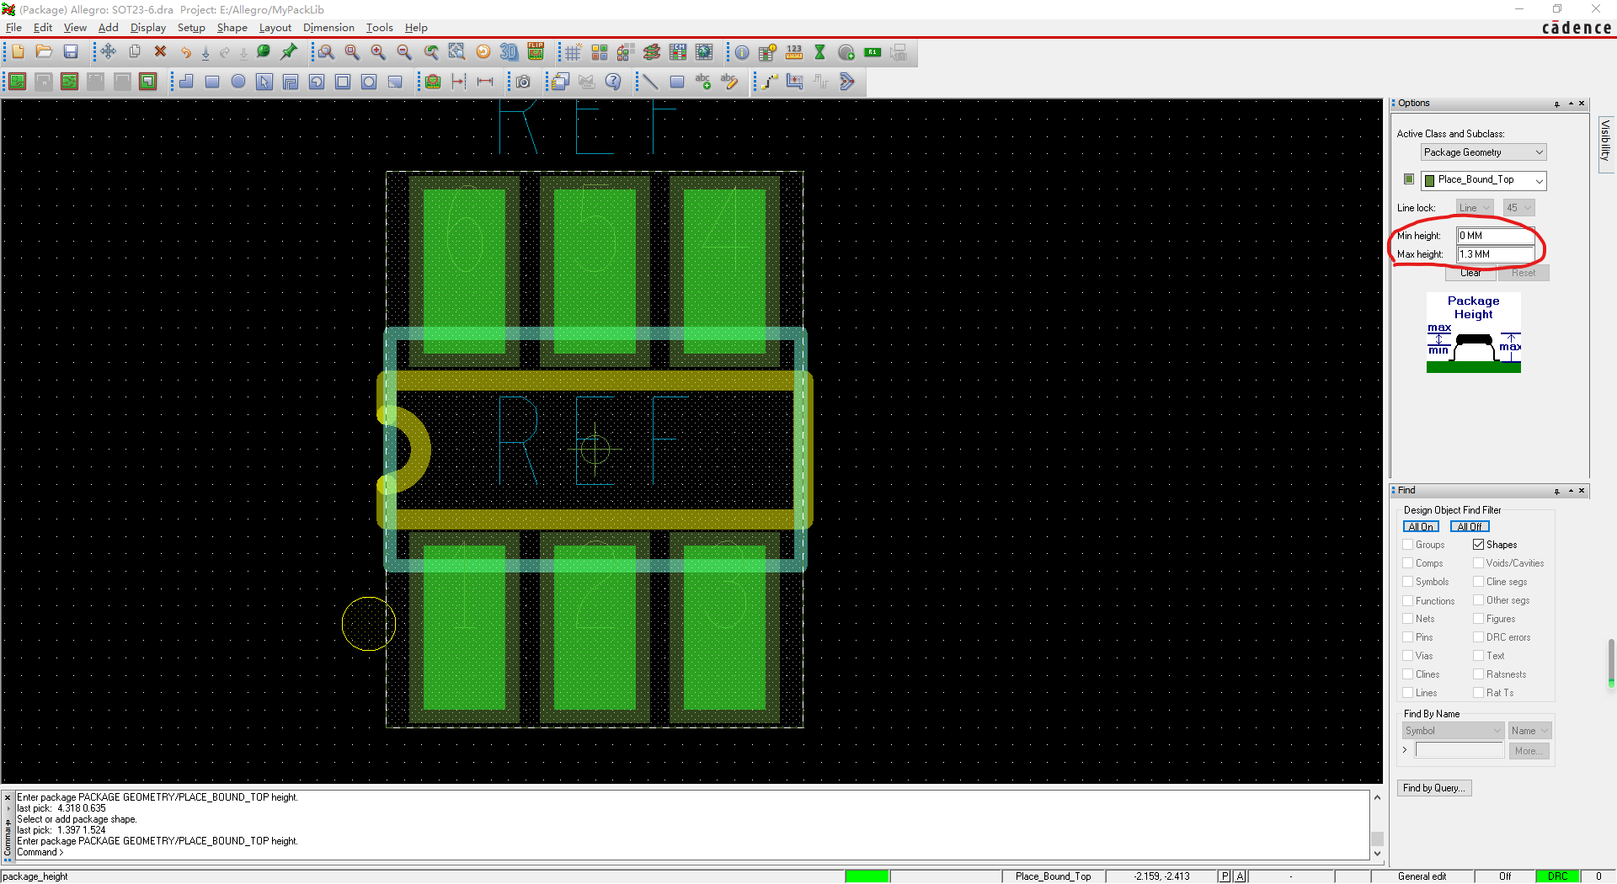Viewport: 1617px width, 884px height.
Task: Click the 3D viewer toolbar icon
Action: [x=509, y=52]
